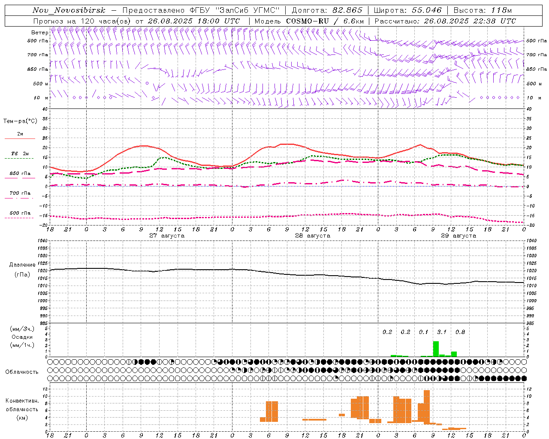Select the Широта: 55.046 header value

[x=407, y=10]
